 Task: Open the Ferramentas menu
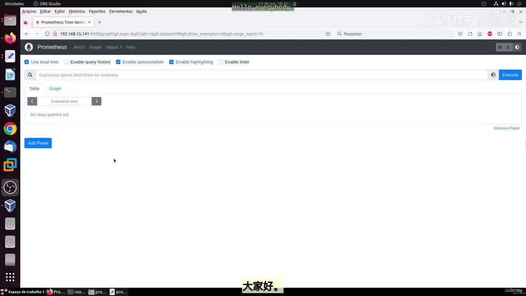(x=121, y=12)
